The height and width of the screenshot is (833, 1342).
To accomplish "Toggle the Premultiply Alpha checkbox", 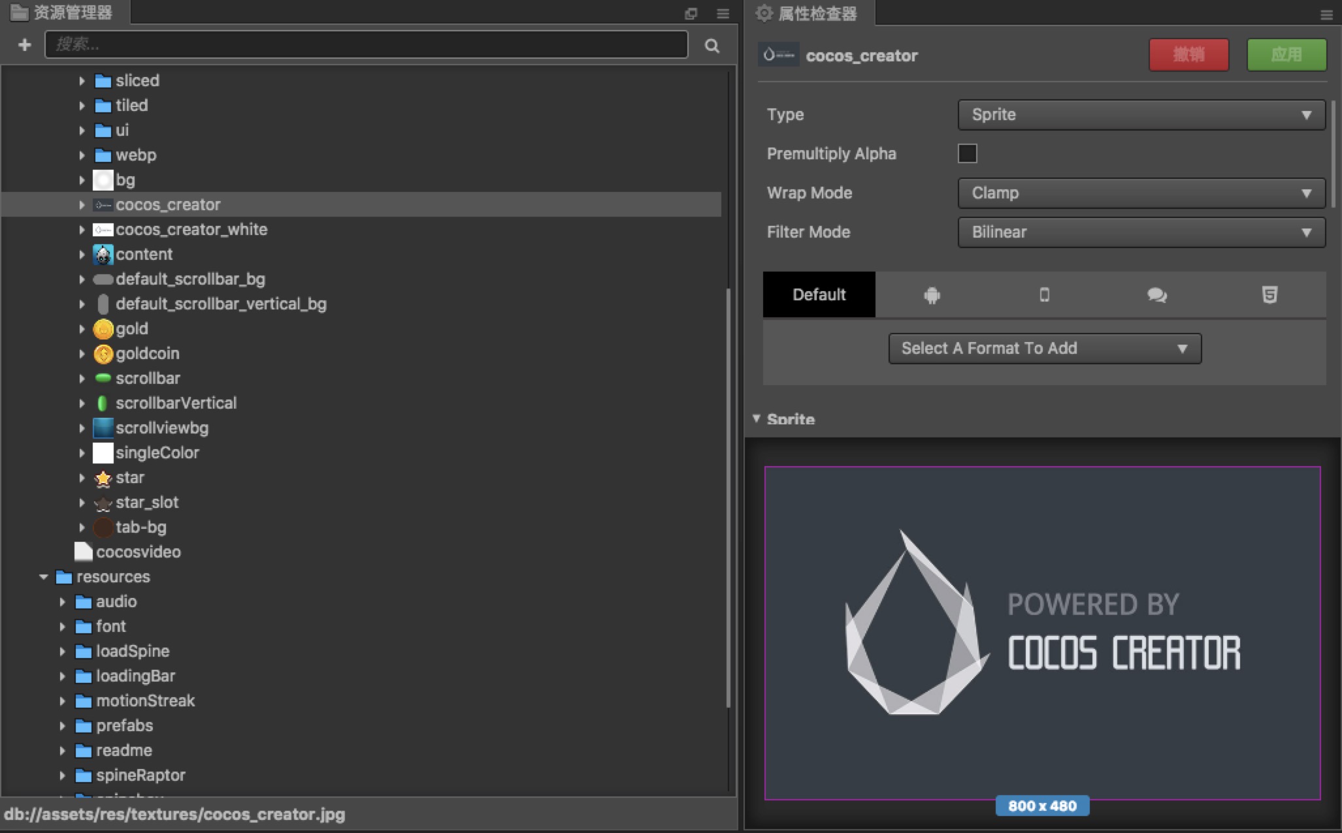I will (967, 153).
